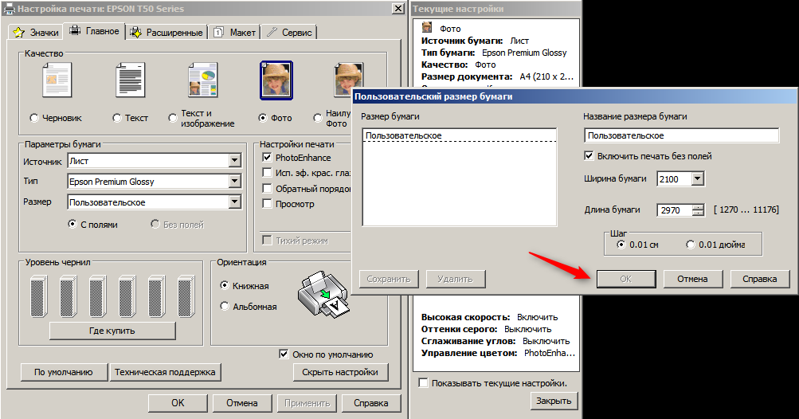
Task: Select the С полями radio button
Action: click(72, 224)
